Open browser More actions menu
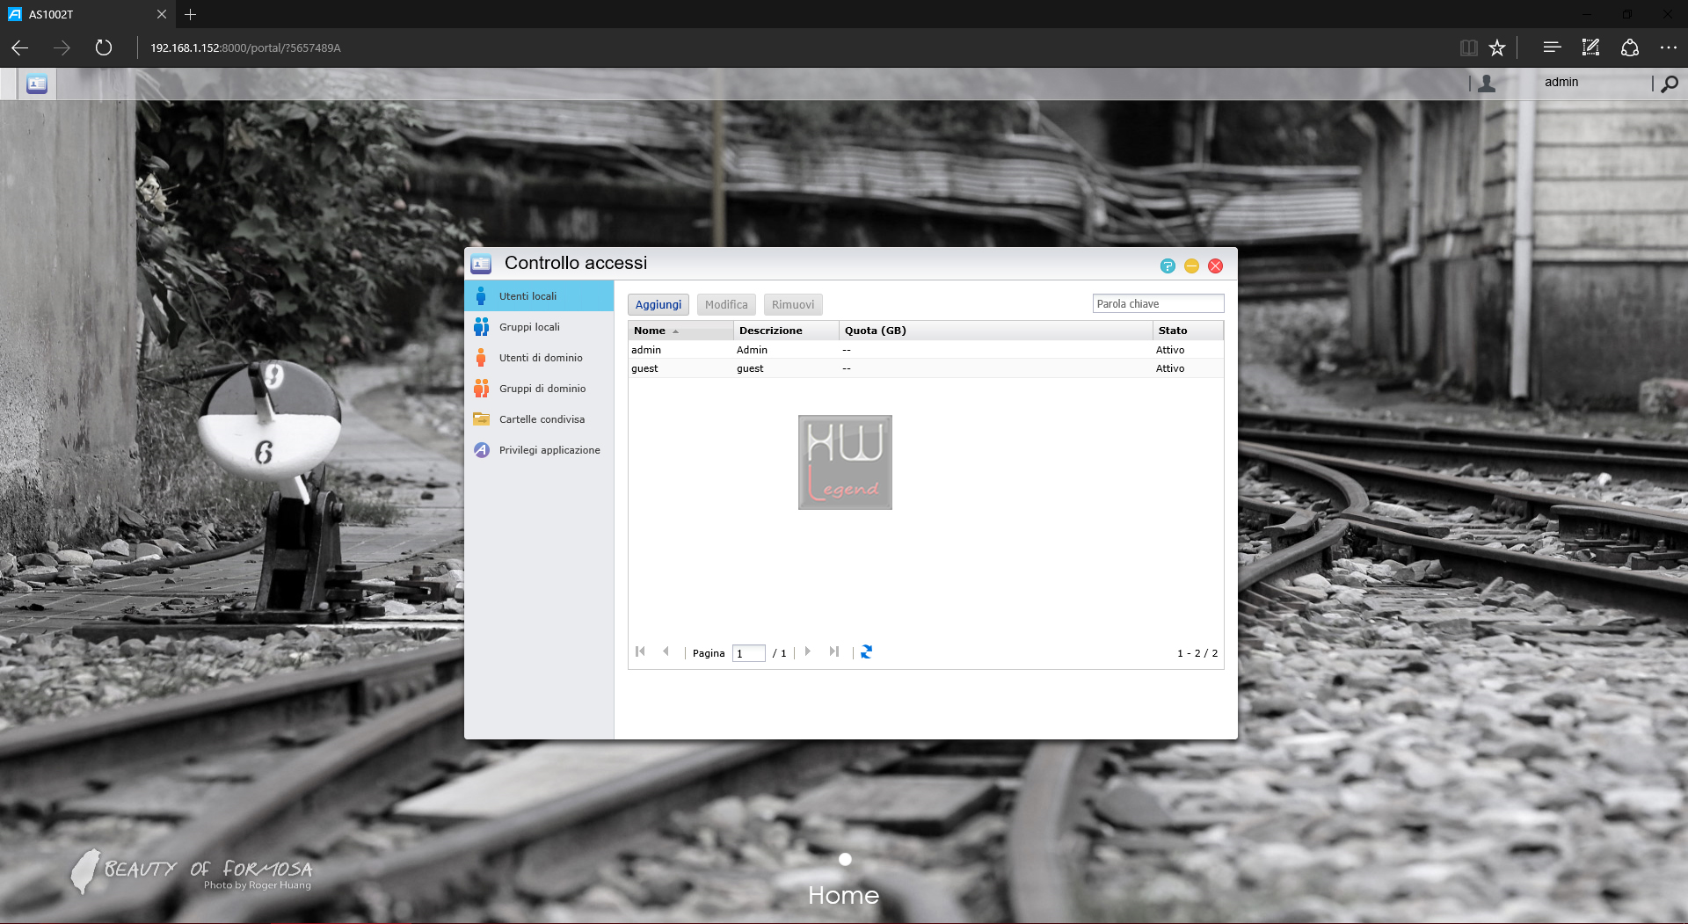 tap(1669, 47)
